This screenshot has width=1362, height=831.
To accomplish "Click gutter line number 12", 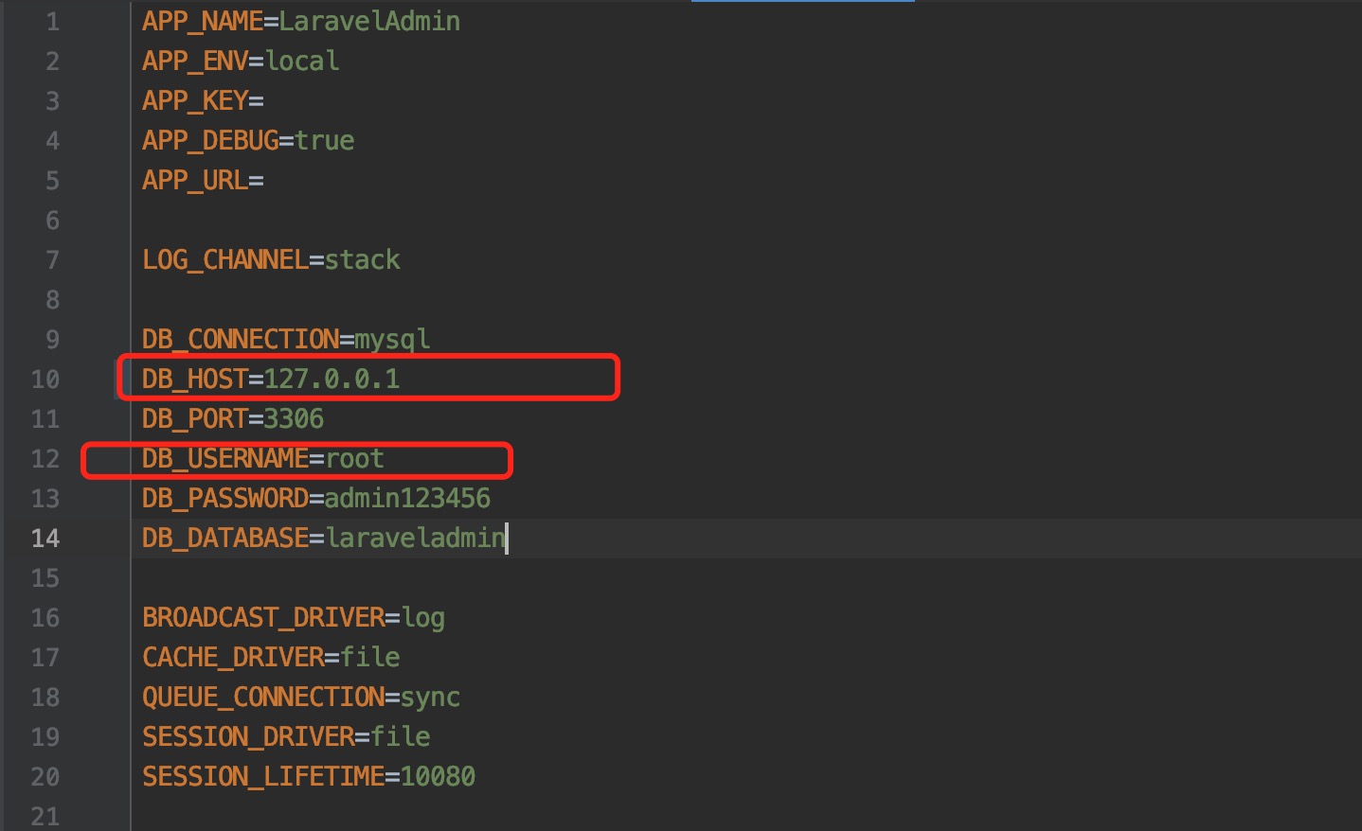I will [45, 459].
